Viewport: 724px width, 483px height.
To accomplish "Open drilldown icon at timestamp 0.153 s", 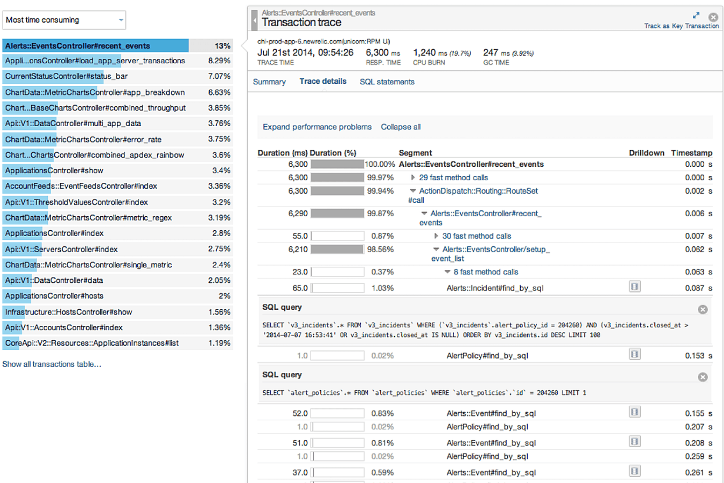I will pos(634,355).
